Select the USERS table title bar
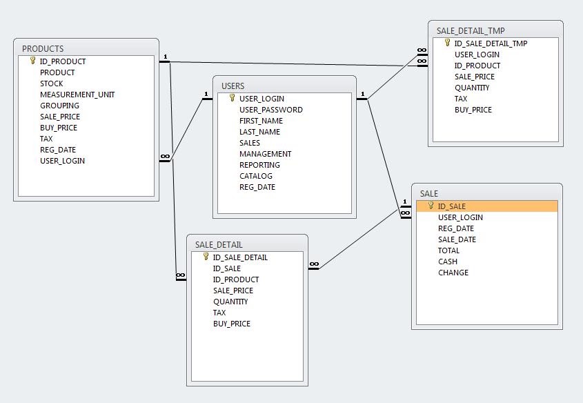This screenshot has width=583, height=403. tap(284, 86)
